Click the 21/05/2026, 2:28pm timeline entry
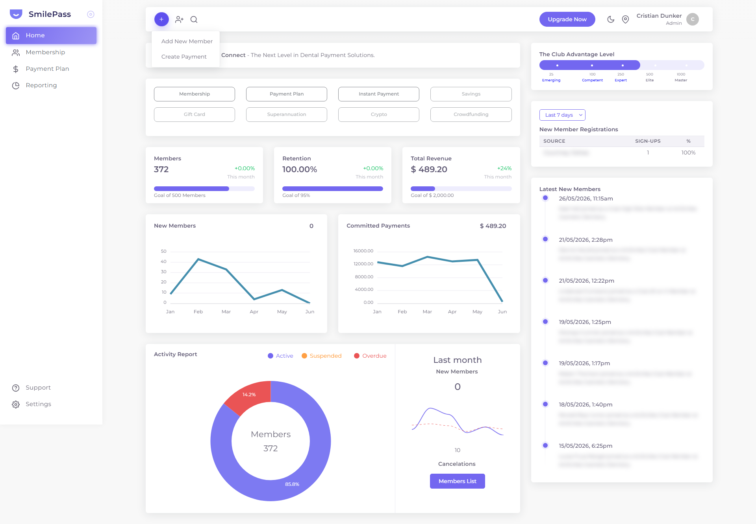The height and width of the screenshot is (524, 756). 586,240
